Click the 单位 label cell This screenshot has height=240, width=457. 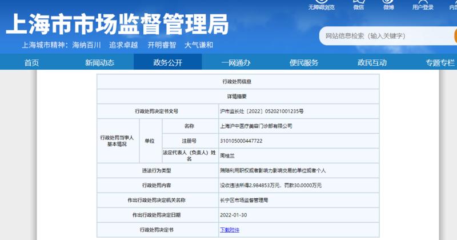click(x=150, y=141)
